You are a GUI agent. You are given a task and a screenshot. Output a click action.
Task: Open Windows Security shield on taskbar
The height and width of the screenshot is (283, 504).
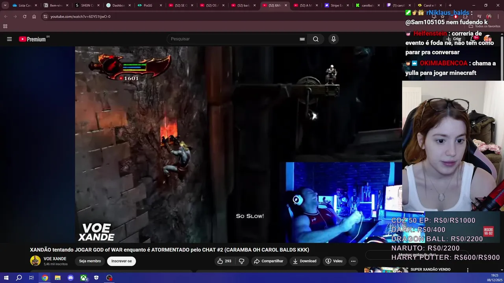(x=96, y=278)
